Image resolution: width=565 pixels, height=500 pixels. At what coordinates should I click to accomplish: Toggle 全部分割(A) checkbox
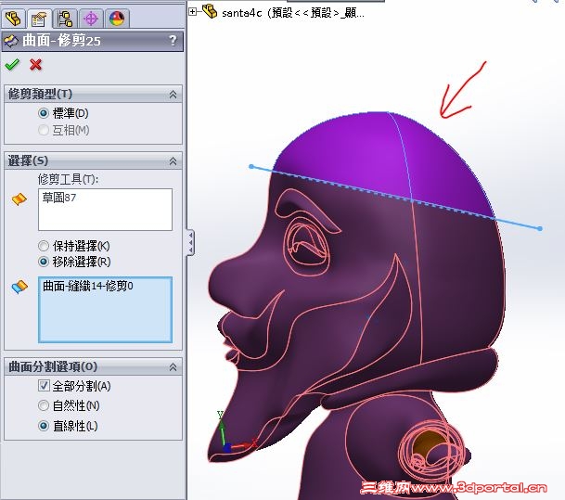(x=44, y=386)
